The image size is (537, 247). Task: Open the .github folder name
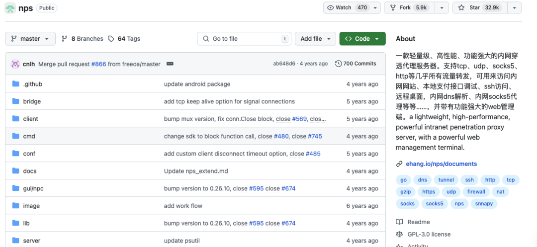pos(32,84)
